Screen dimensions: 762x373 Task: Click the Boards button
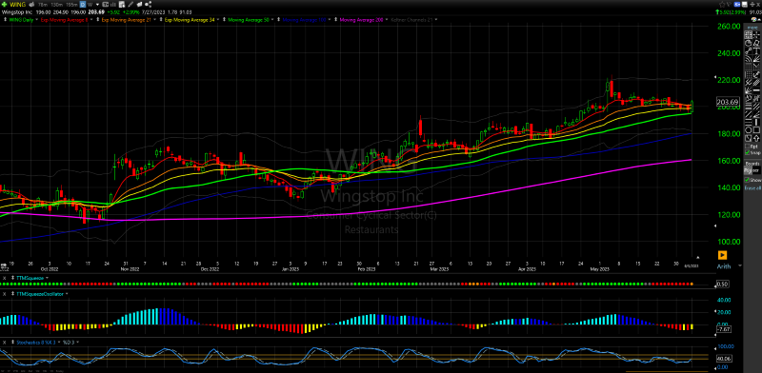tap(752, 164)
